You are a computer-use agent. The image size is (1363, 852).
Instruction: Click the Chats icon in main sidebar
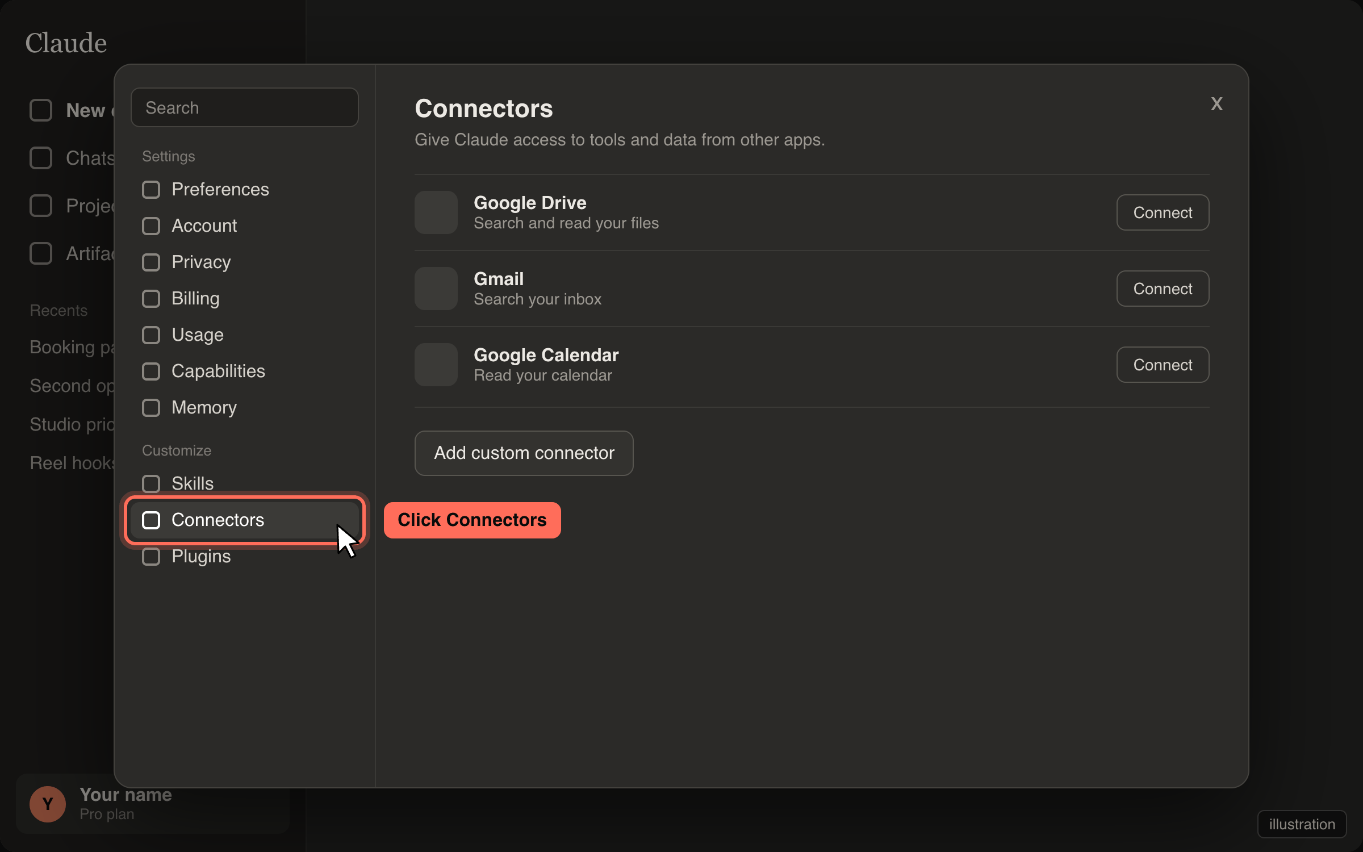(x=41, y=158)
